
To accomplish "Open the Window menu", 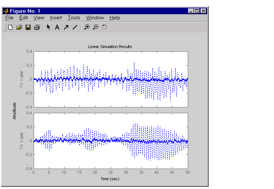I will tap(95, 17).
